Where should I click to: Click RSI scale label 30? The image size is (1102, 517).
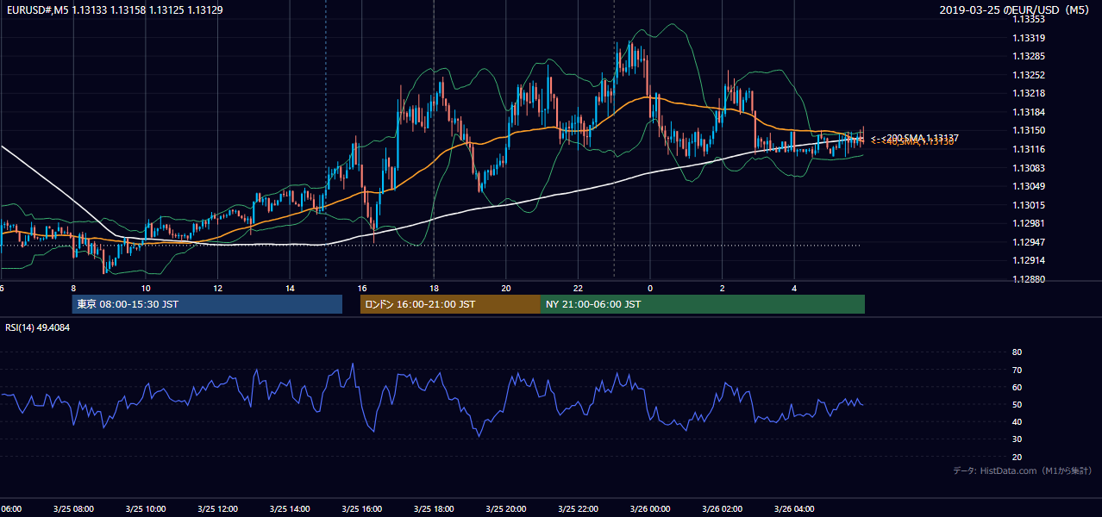pos(1017,439)
